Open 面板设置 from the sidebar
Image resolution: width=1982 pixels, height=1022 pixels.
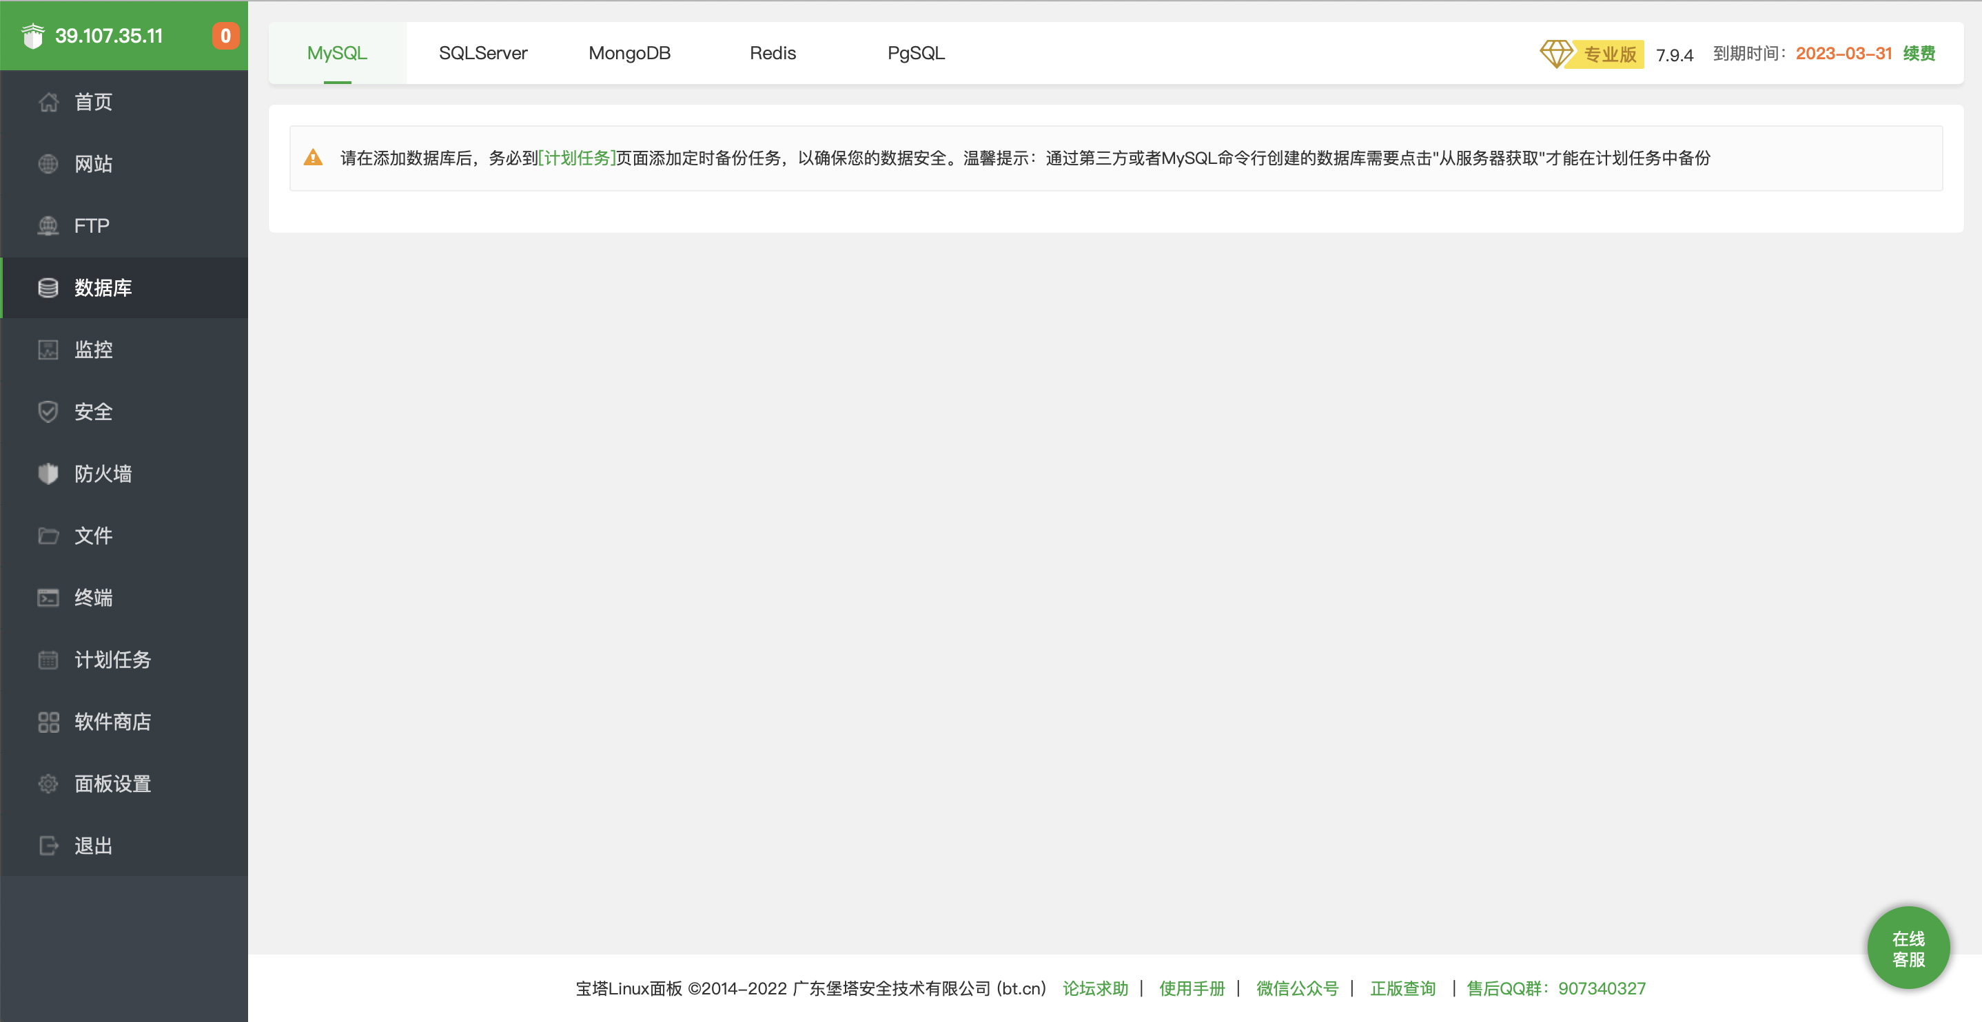[x=112, y=784]
